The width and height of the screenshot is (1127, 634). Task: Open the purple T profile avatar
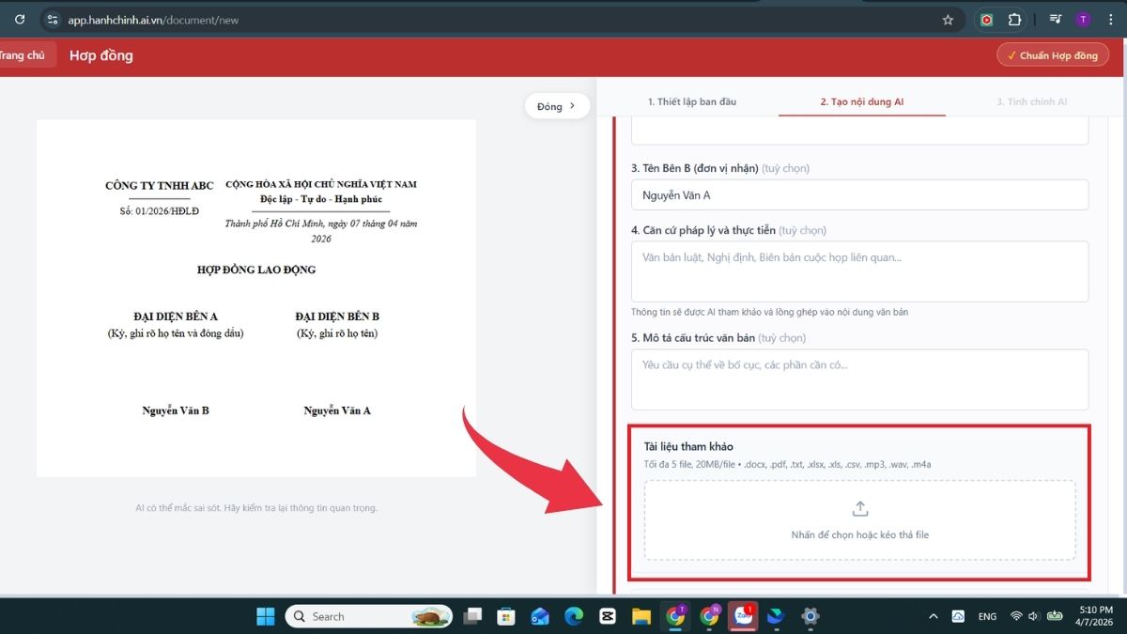[1083, 19]
